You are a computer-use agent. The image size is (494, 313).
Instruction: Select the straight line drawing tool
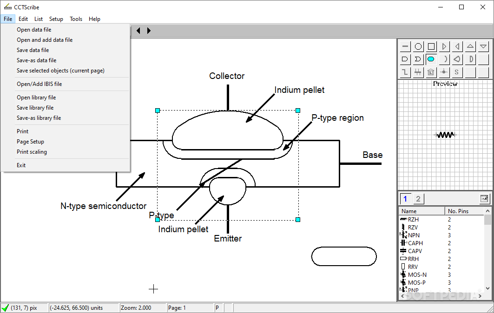[405, 46]
